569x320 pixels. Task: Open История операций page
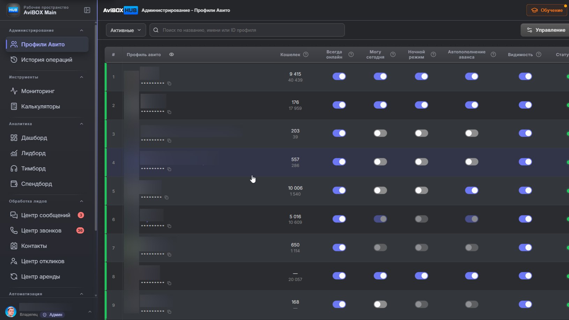point(47,60)
